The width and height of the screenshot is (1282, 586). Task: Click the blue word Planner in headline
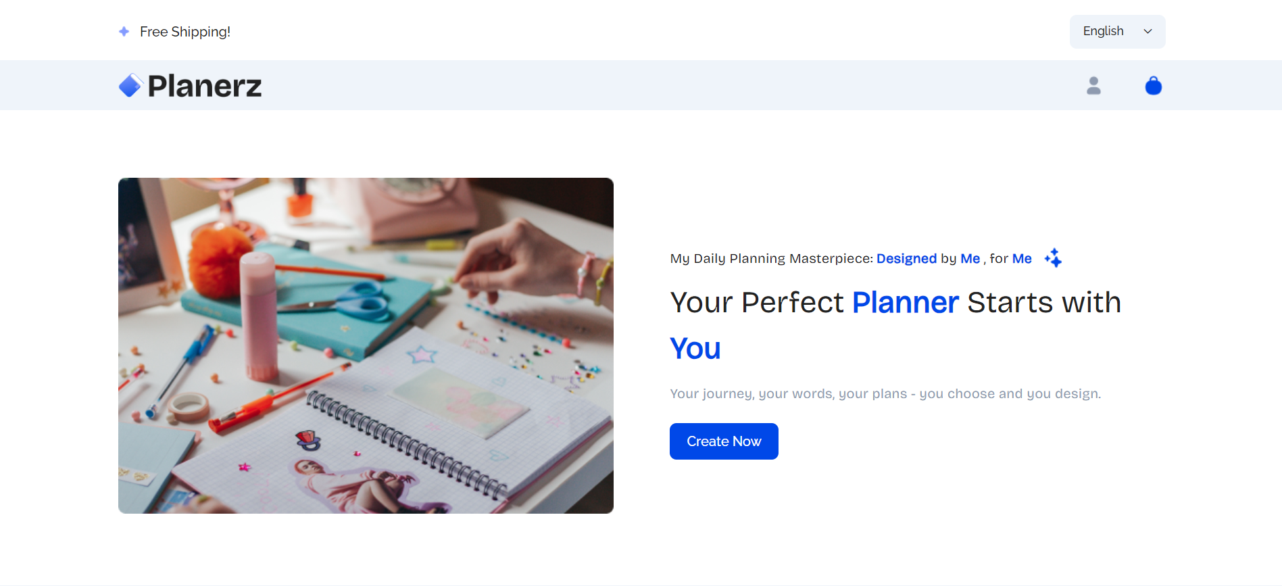[906, 303]
